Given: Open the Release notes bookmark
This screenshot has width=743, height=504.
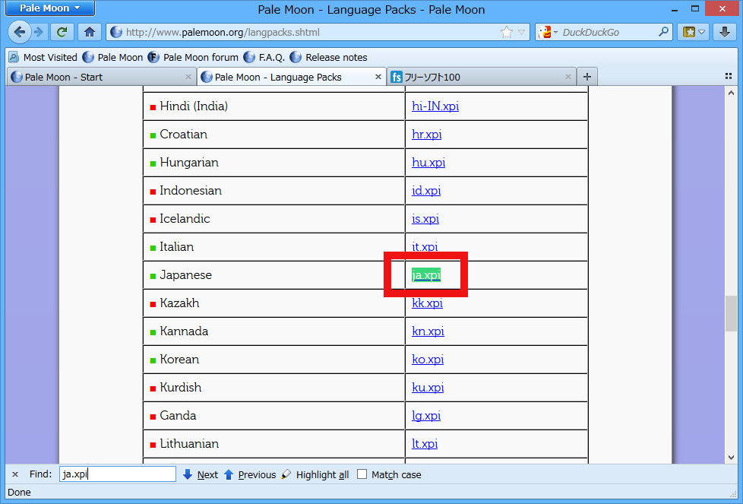Looking at the screenshot, I should tap(328, 57).
